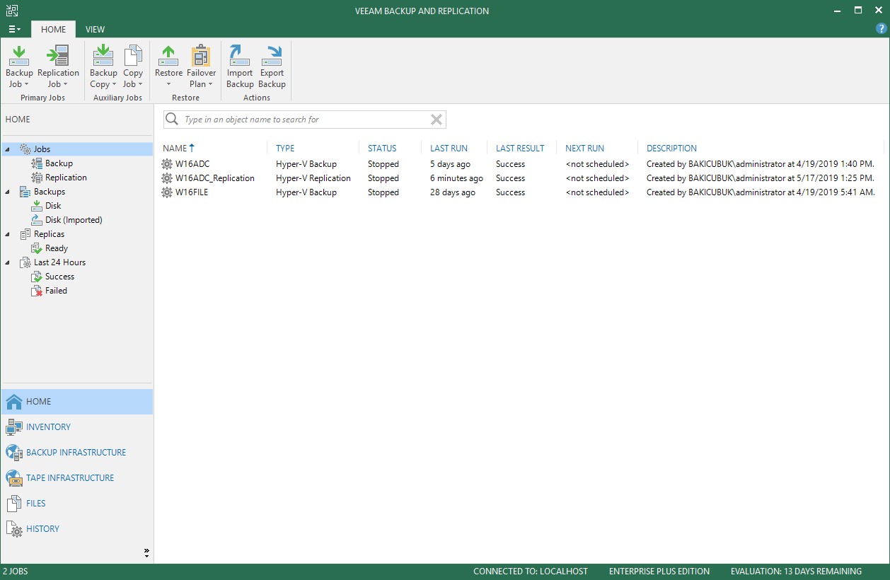Collapse the Jobs tree node
The width and height of the screenshot is (890, 580).
coord(7,149)
